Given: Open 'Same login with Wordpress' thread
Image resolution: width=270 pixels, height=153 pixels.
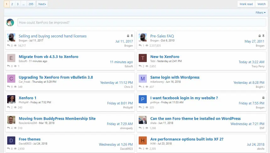Looking at the screenshot, I should (x=175, y=77).
